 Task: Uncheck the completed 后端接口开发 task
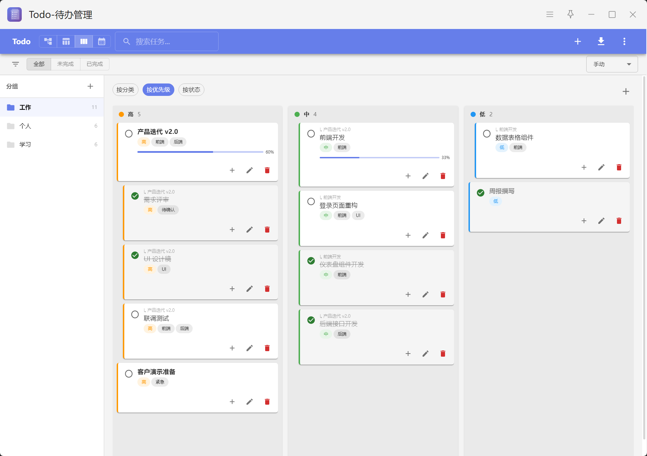(311, 320)
